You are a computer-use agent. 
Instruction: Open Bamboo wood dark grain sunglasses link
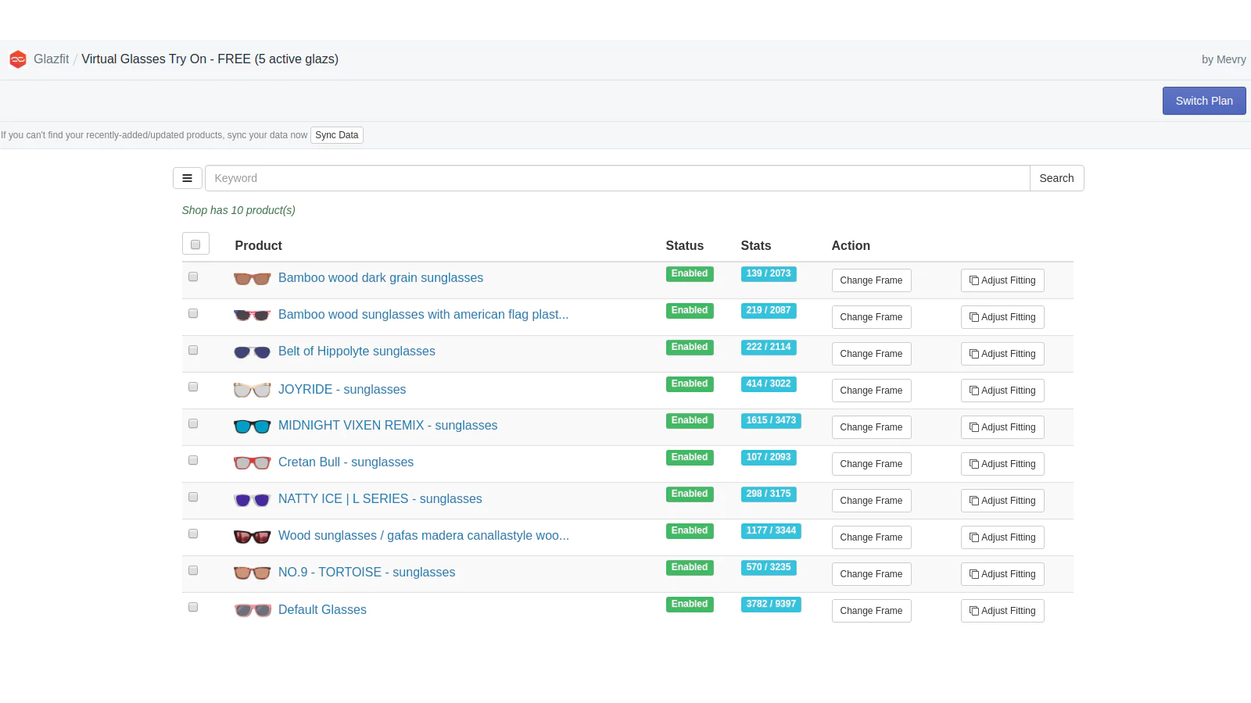[x=381, y=278]
